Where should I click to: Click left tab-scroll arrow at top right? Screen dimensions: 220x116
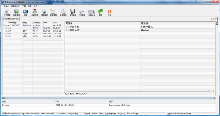tap(211, 19)
